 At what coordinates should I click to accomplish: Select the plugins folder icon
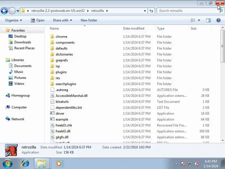click(52, 72)
